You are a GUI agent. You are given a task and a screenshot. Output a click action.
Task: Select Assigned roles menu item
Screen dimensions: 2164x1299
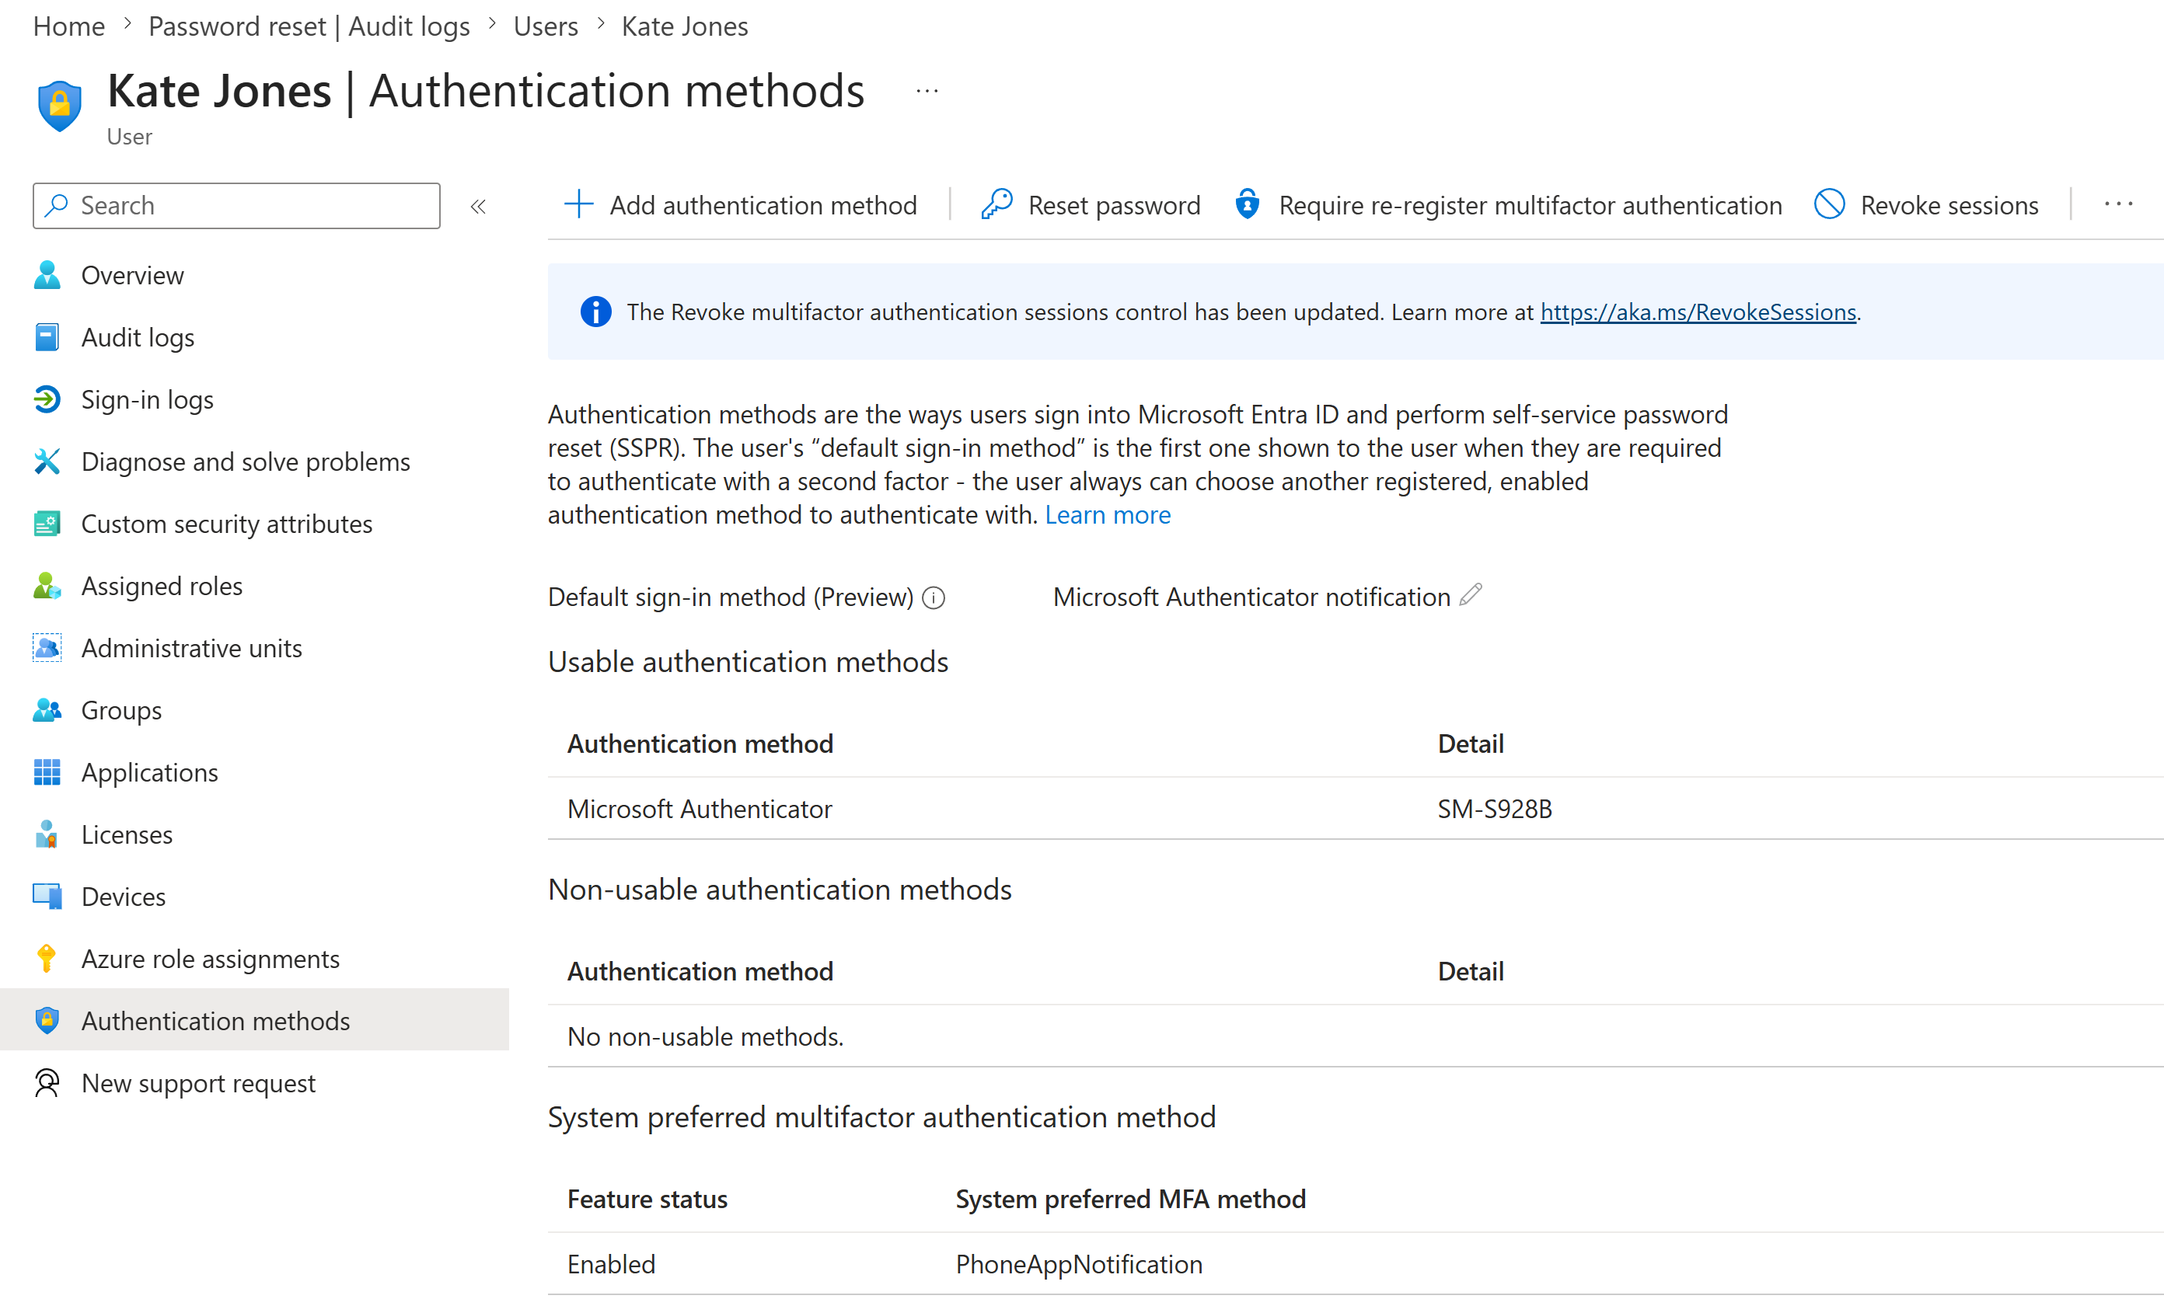(254, 586)
